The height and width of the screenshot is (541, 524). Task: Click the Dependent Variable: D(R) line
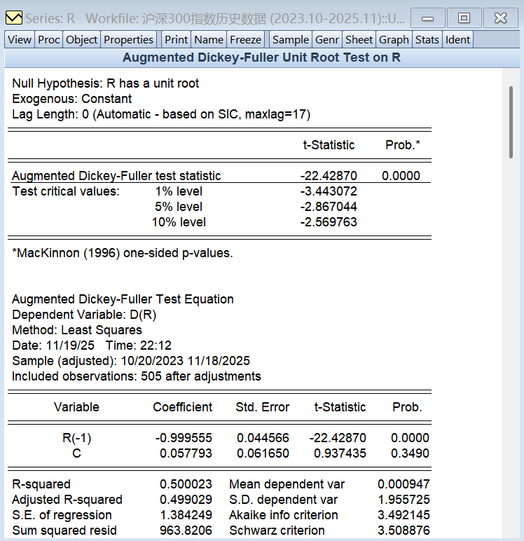point(84,315)
